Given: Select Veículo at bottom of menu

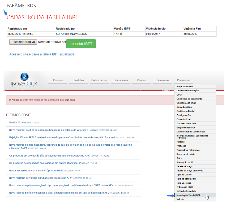Looking at the screenshot, I should [180, 199].
